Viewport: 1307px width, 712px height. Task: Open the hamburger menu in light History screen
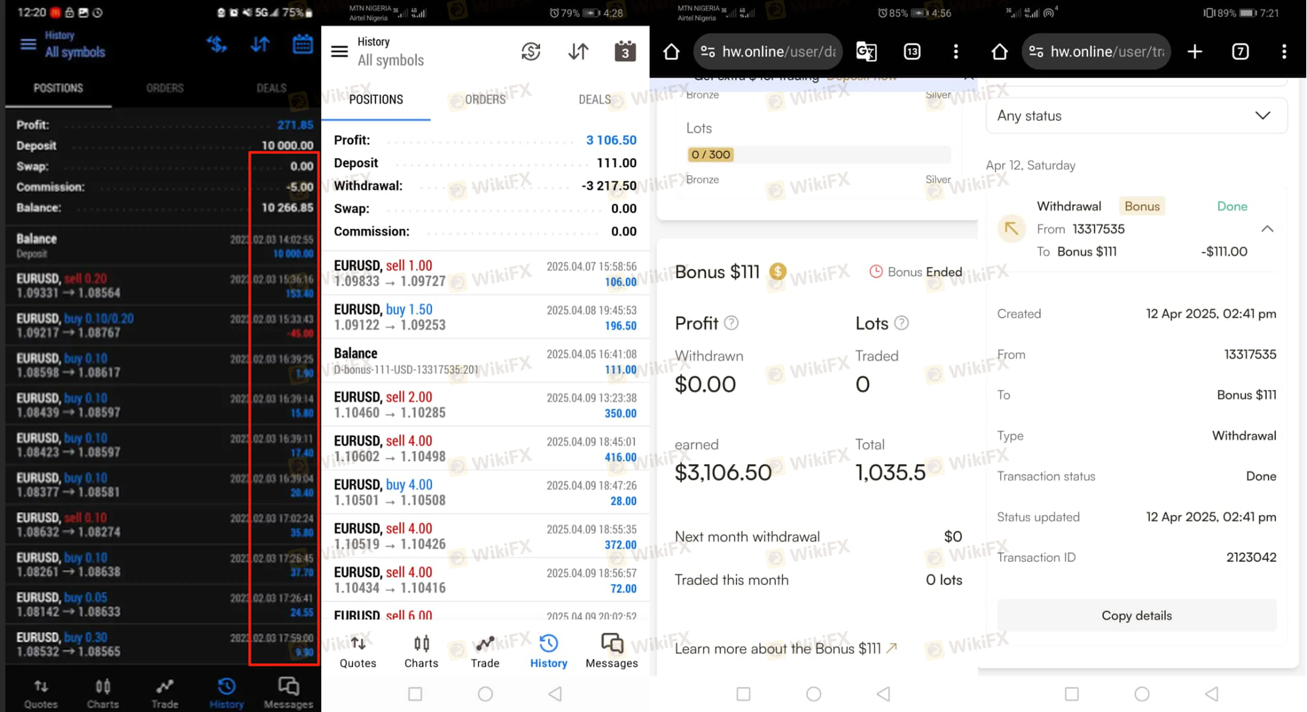click(339, 51)
